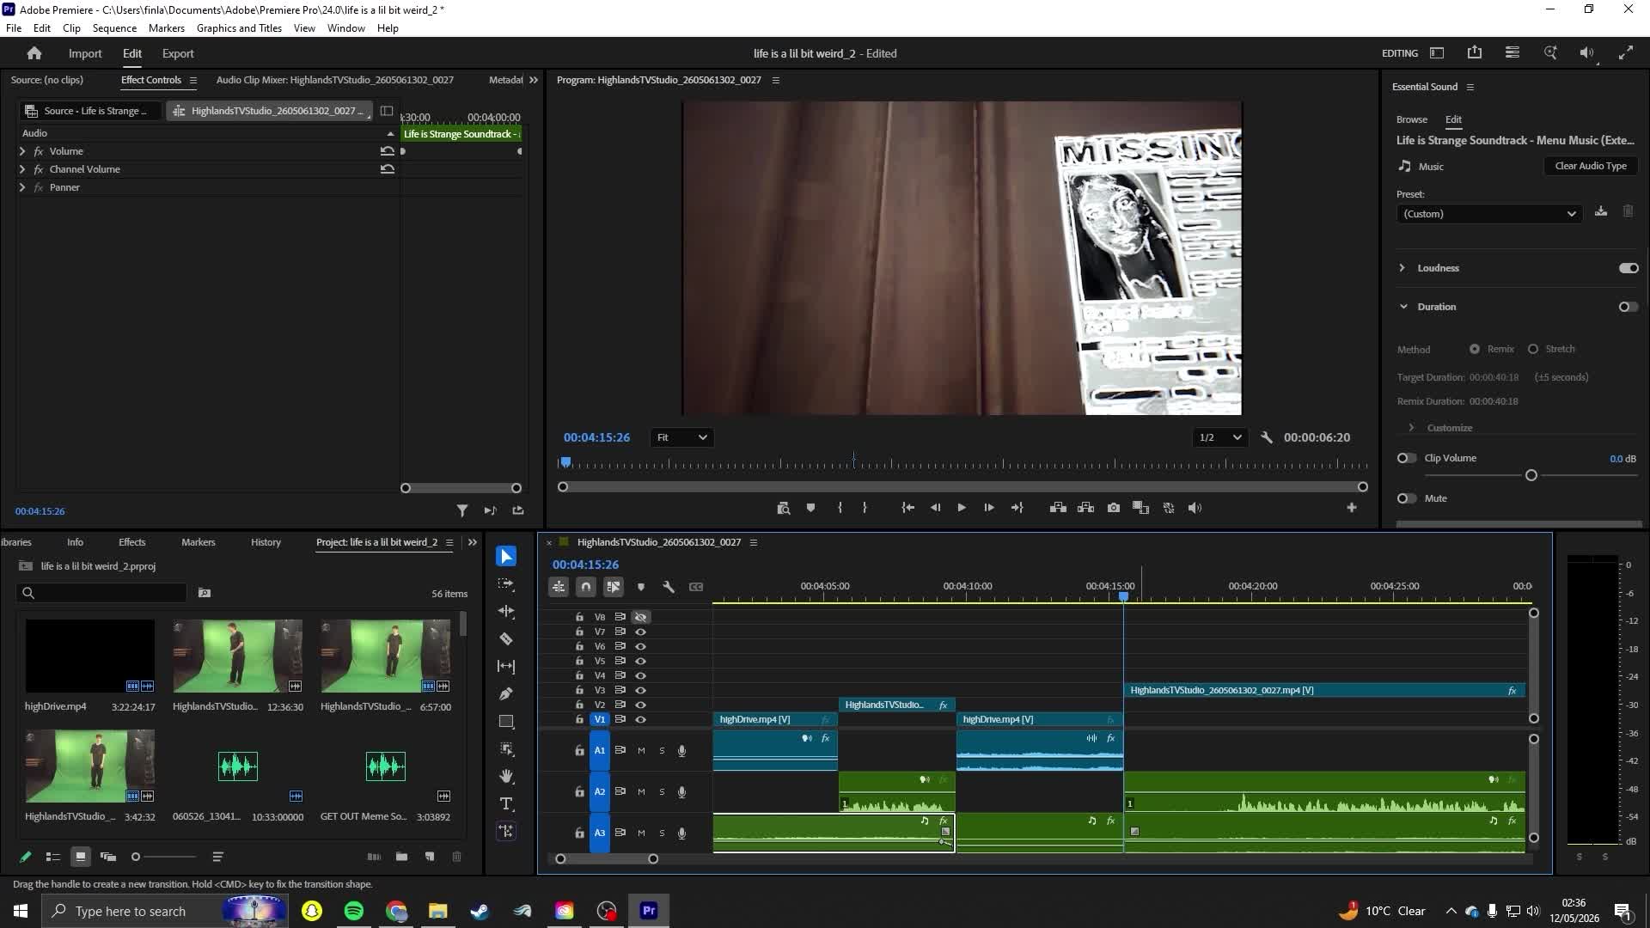
Task: Select the Razor tool
Action: [506, 639]
